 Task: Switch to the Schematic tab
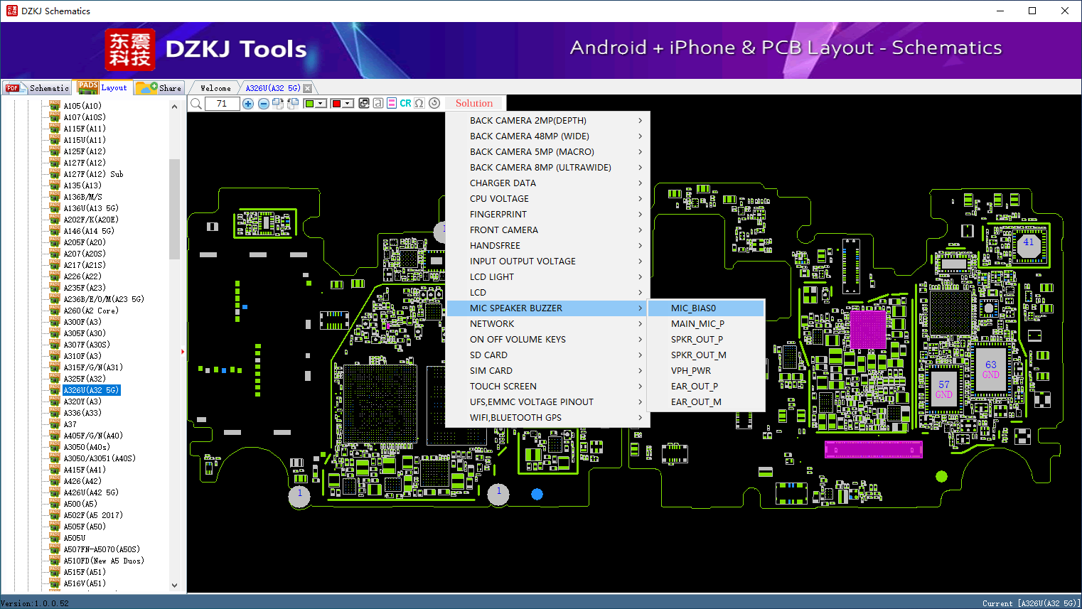37,88
